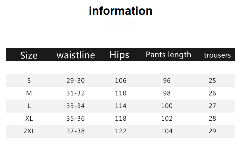Select the M size row label

29,93
